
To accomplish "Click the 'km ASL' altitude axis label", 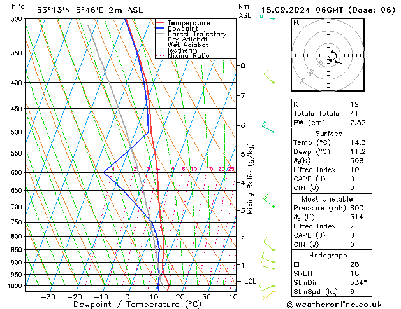I will click(245, 11).
